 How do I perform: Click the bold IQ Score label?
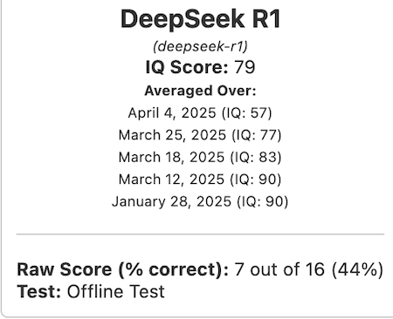[x=187, y=67]
